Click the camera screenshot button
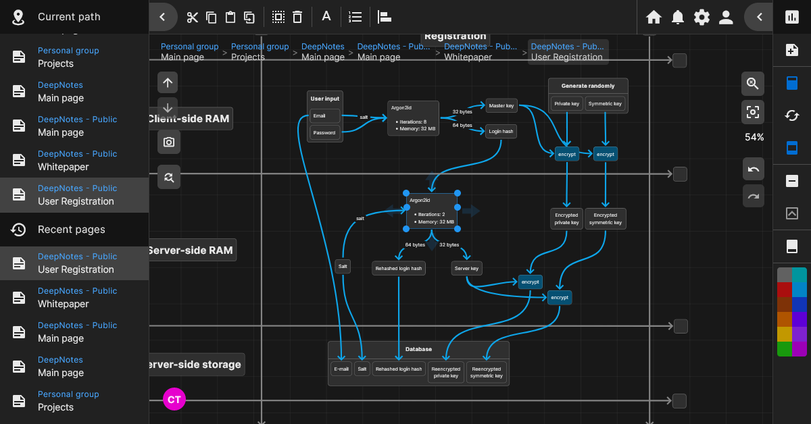The image size is (811, 424). click(x=169, y=142)
